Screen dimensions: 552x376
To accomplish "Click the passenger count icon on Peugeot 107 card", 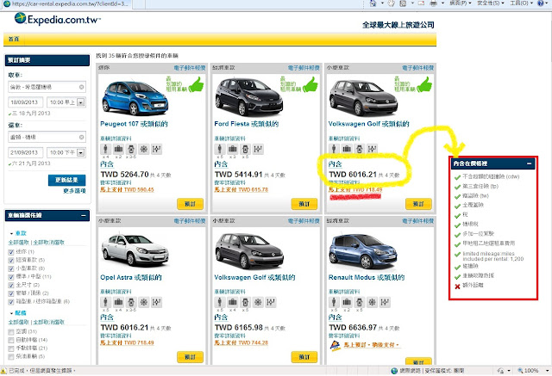I will 105,149.
